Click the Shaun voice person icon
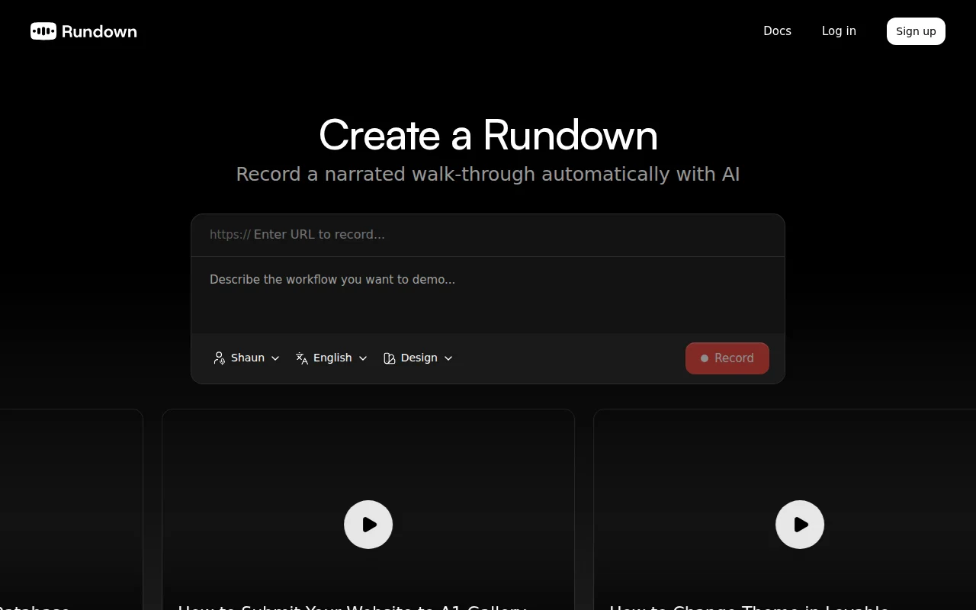 click(219, 358)
